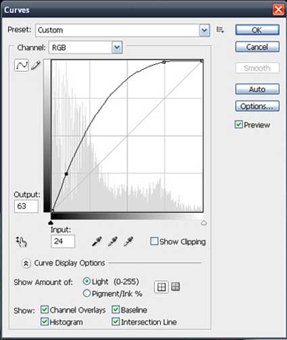The height and width of the screenshot is (340, 287).
Task: Close the Curves dialog
Action: pyautogui.click(x=278, y=10)
